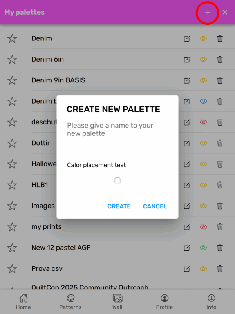Star the my prints palette

[x=12, y=227]
